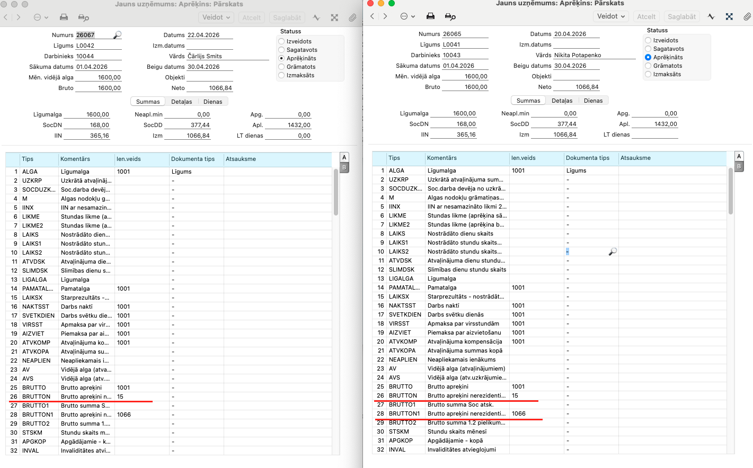
Task: Click the Vārds field with Nikita Potapenko
Action: (x=595, y=55)
